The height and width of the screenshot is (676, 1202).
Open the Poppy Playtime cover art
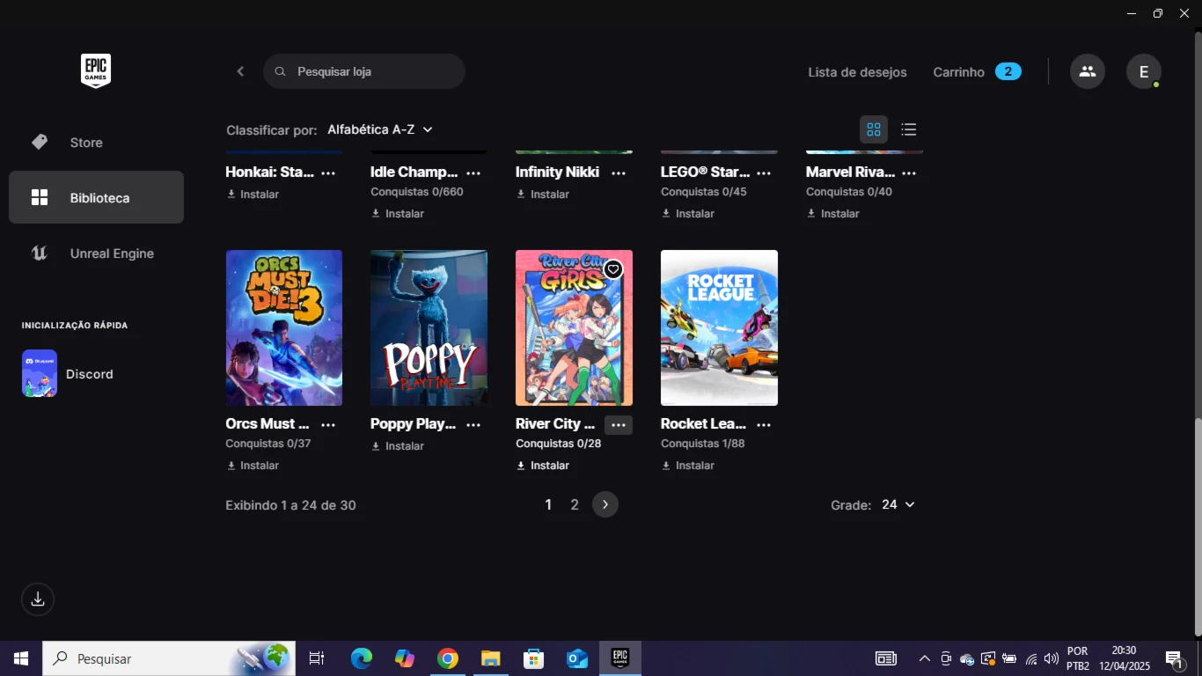coord(429,327)
